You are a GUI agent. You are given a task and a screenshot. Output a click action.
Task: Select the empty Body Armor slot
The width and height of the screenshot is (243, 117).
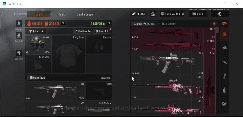(68, 54)
